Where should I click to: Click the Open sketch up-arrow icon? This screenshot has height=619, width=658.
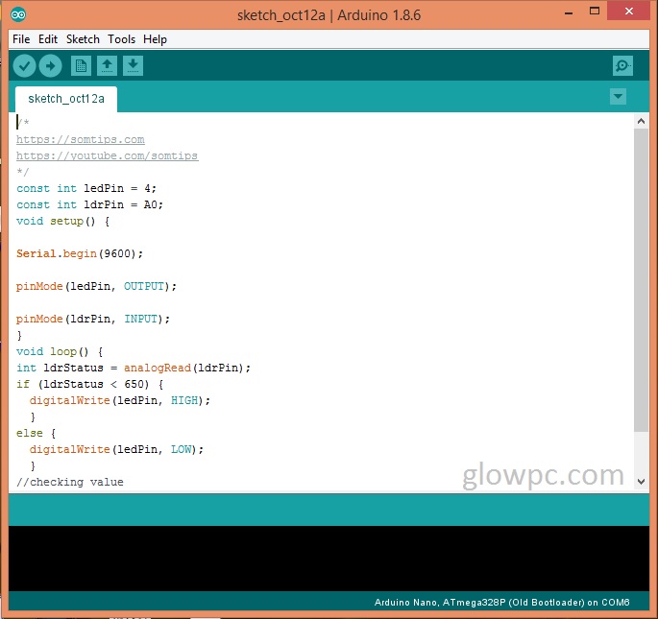pos(107,66)
